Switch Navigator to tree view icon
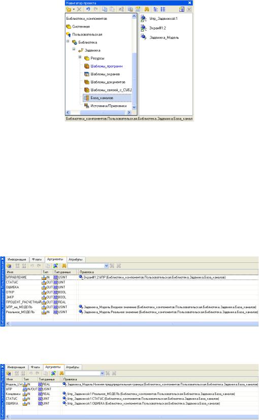 (x=155, y=9)
